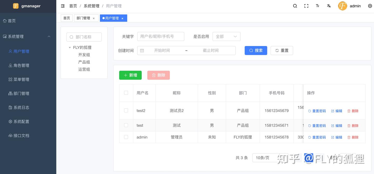374x174 pixels.
Task: Delete the test2 user
Action: pyautogui.click(x=353, y=111)
